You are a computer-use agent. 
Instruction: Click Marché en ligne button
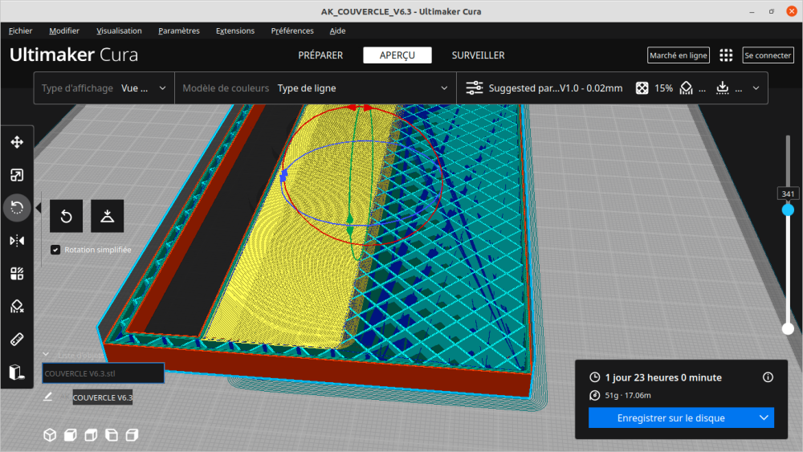[678, 55]
